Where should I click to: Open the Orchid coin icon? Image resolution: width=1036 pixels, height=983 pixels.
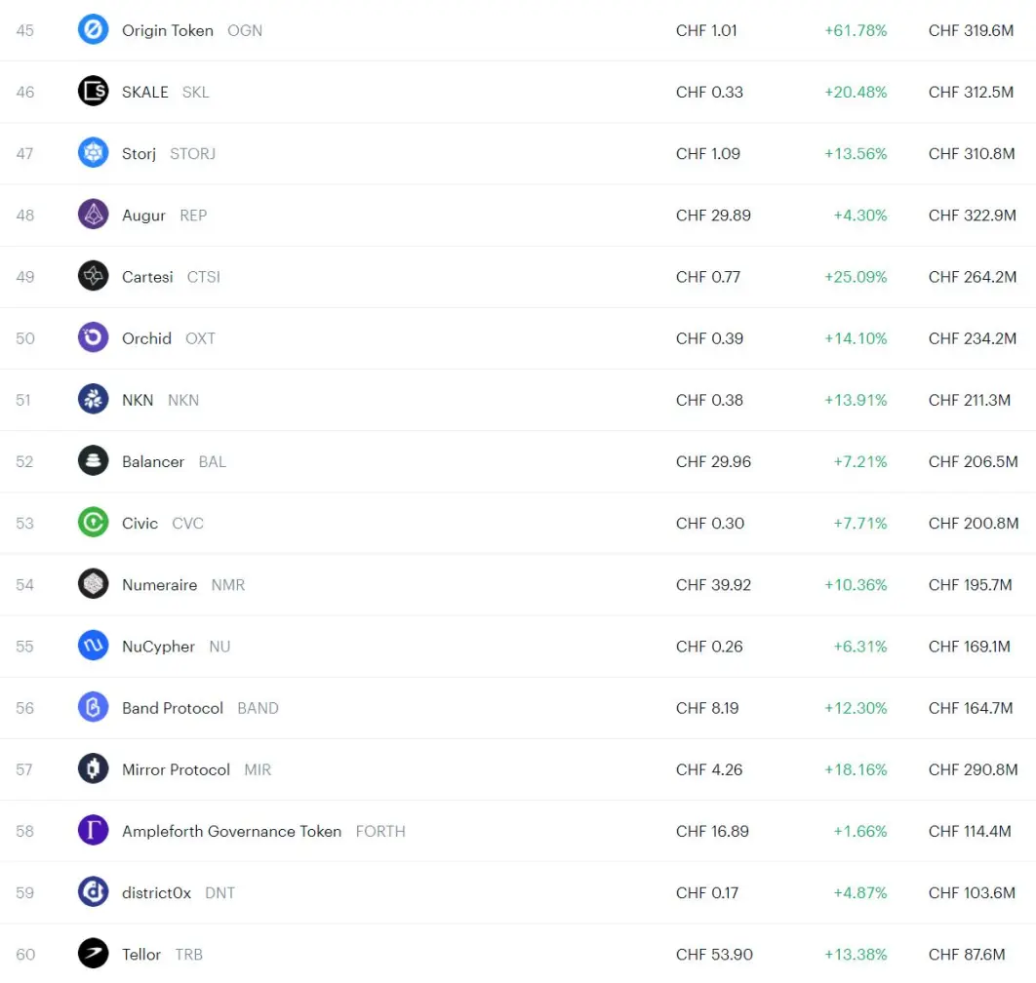[x=93, y=337]
